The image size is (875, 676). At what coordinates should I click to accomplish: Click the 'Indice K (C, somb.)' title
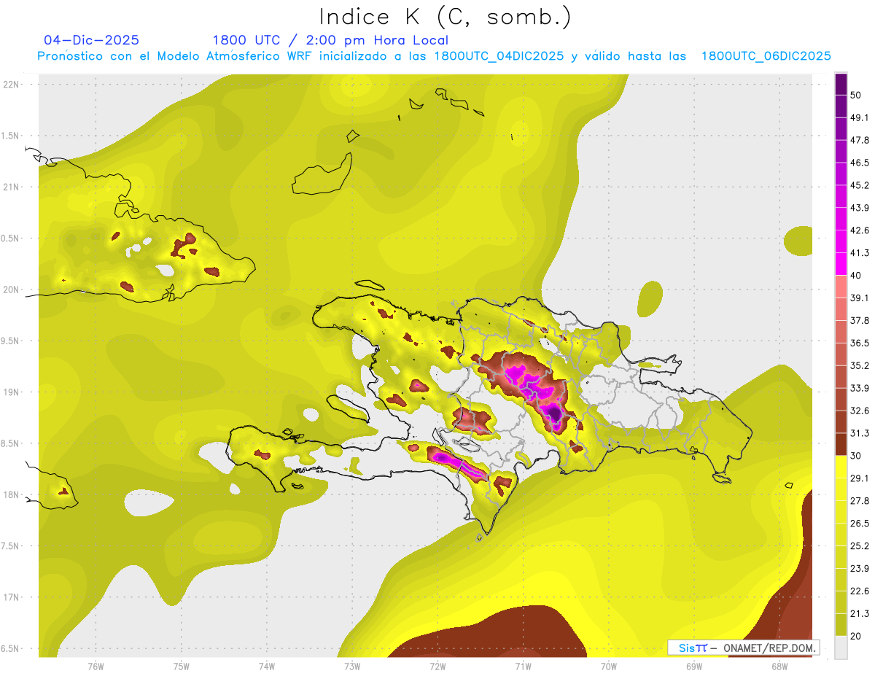(445, 16)
